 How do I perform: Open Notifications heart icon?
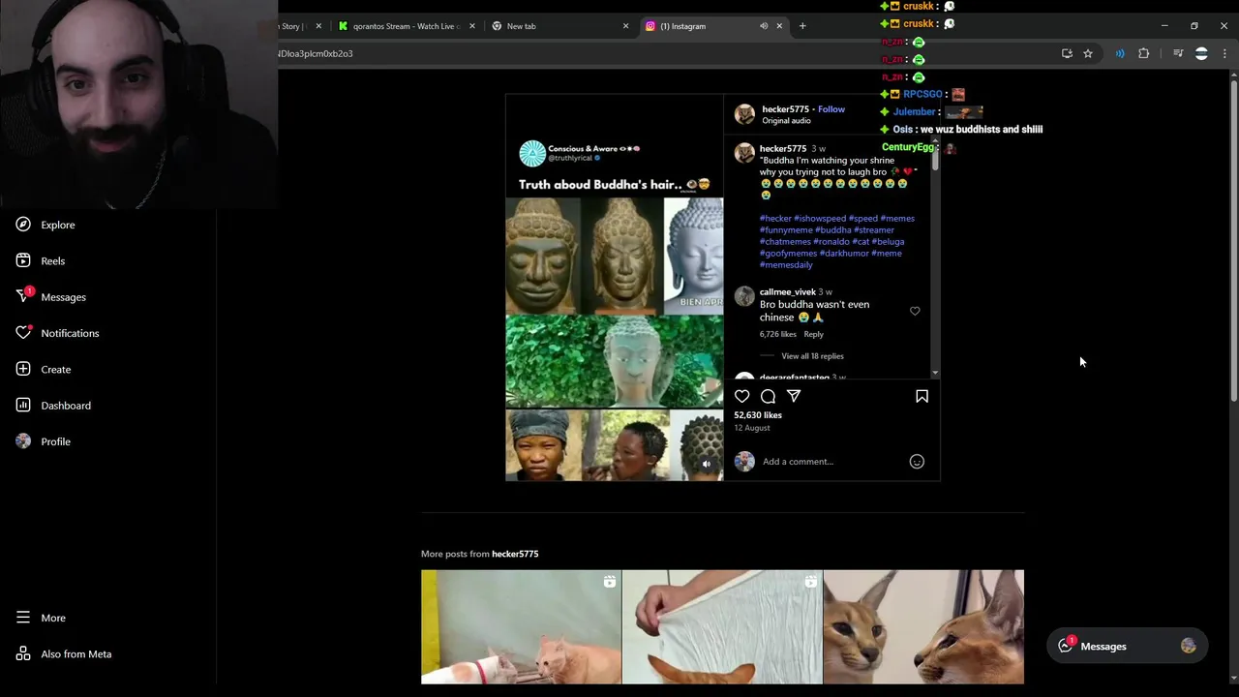(23, 333)
